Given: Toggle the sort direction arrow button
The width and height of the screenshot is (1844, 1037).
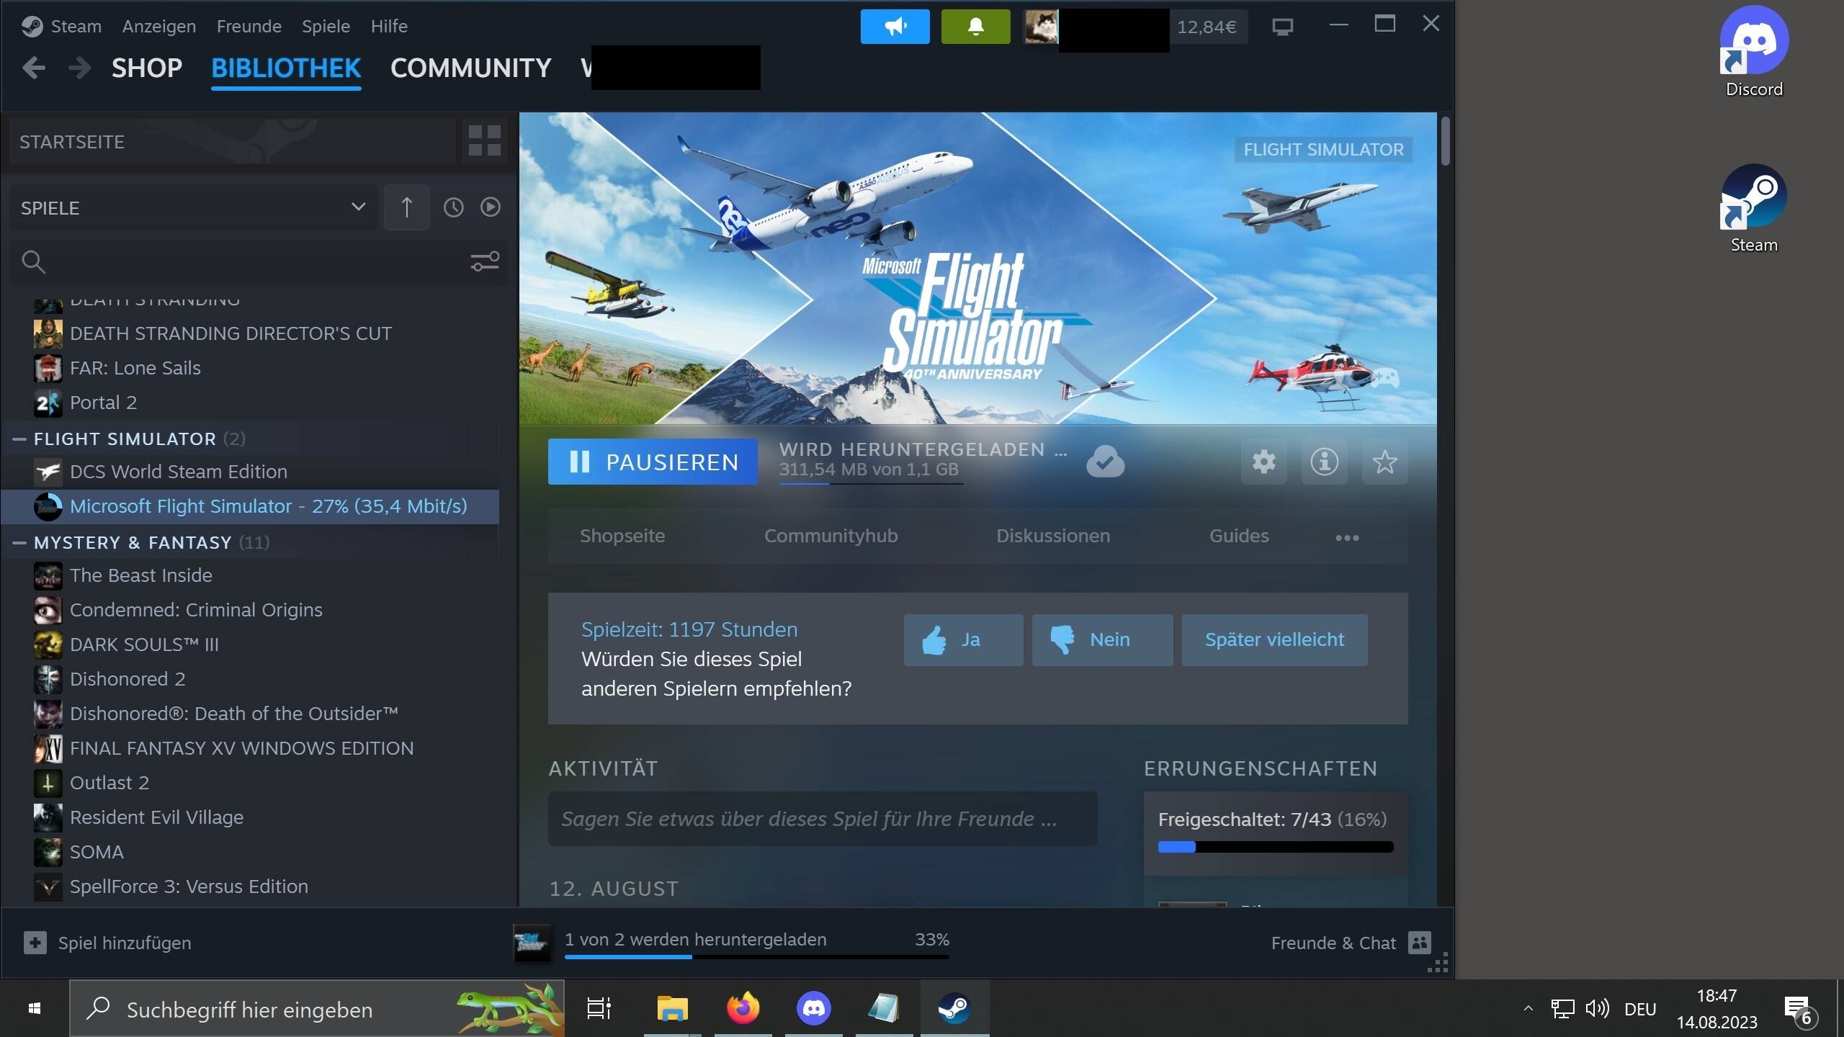Looking at the screenshot, I should [x=406, y=207].
